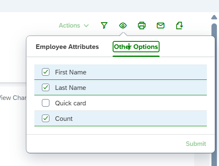Uncheck the First Name checkbox
The height and width of the screenshot is (166, 219).
tap(46, 72)
